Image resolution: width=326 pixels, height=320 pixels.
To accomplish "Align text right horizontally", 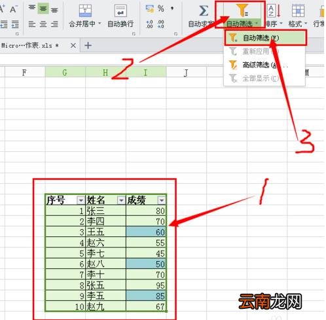I will tap(54, 24).
